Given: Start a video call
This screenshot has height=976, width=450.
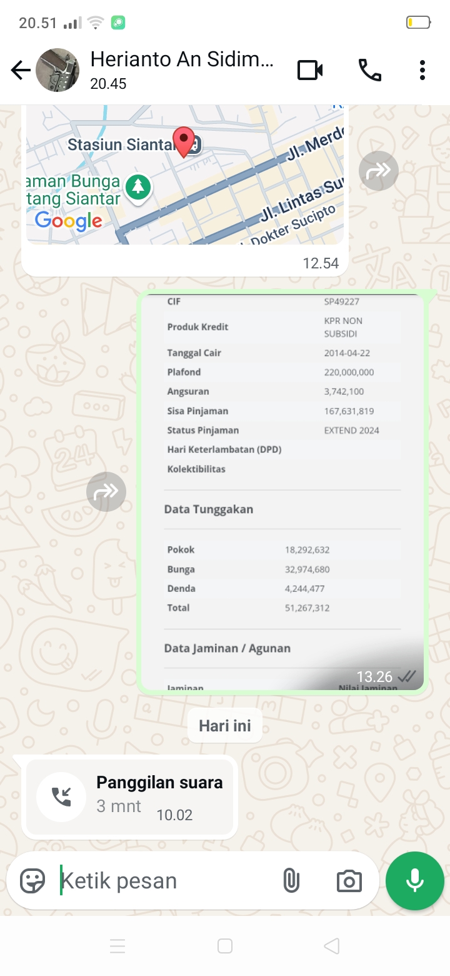Looking at the screenshot, I should coord(310,71).
